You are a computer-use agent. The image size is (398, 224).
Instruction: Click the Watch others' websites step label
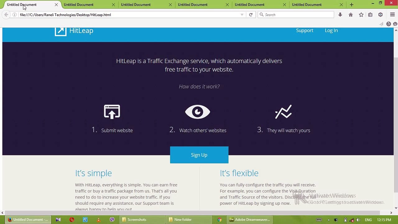pos(203,130)
